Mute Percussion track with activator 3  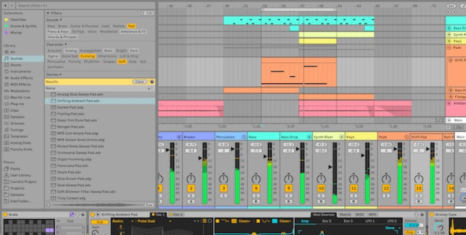tap(224, 188)
